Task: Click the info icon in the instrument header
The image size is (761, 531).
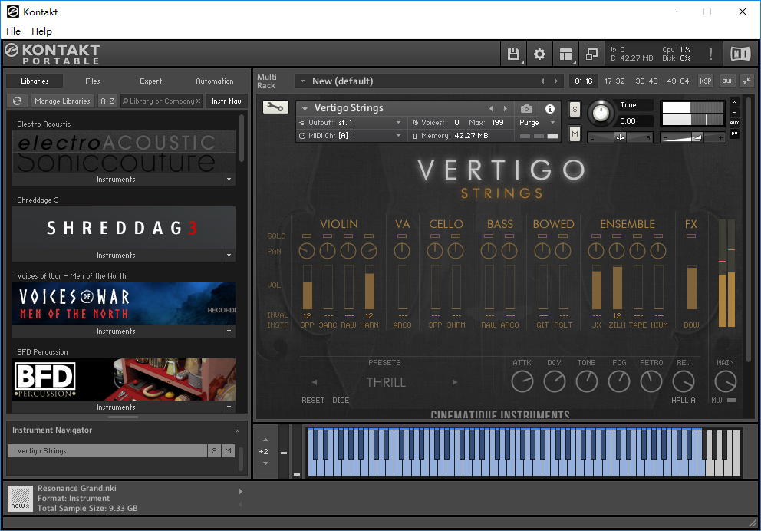Action: tap(550, 109)
